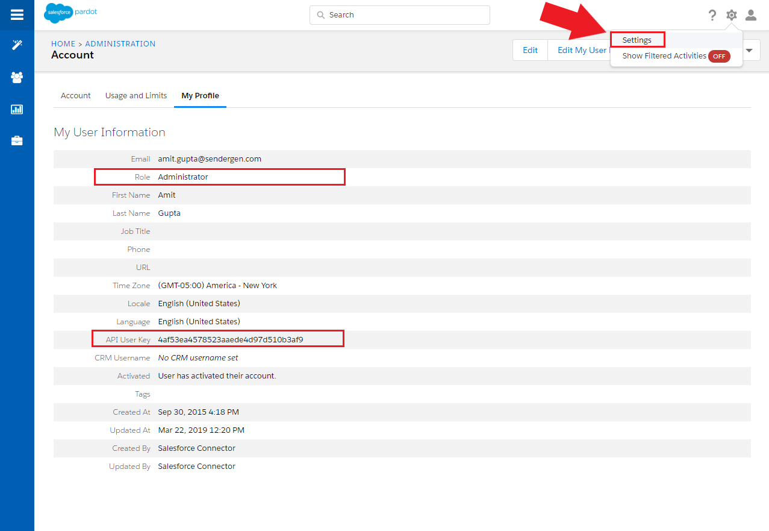Open the Reports chart sidebar icon
This screenshot has width=769, height=531.
pos(17,109)
